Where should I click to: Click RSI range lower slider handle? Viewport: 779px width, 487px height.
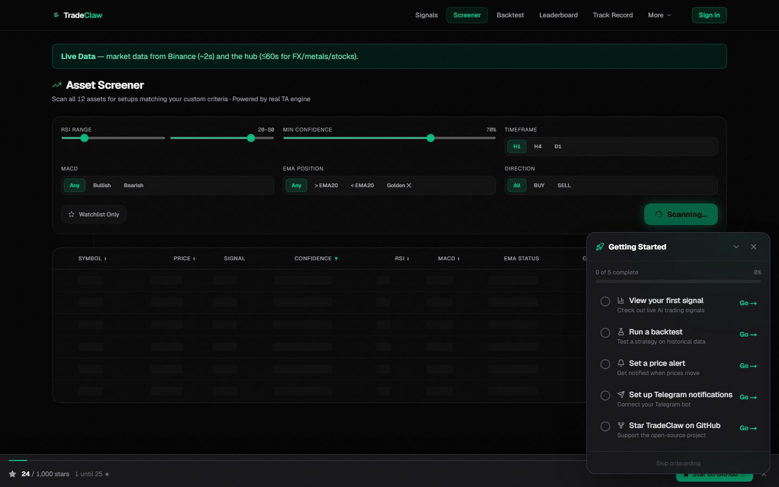pos(84,138)
